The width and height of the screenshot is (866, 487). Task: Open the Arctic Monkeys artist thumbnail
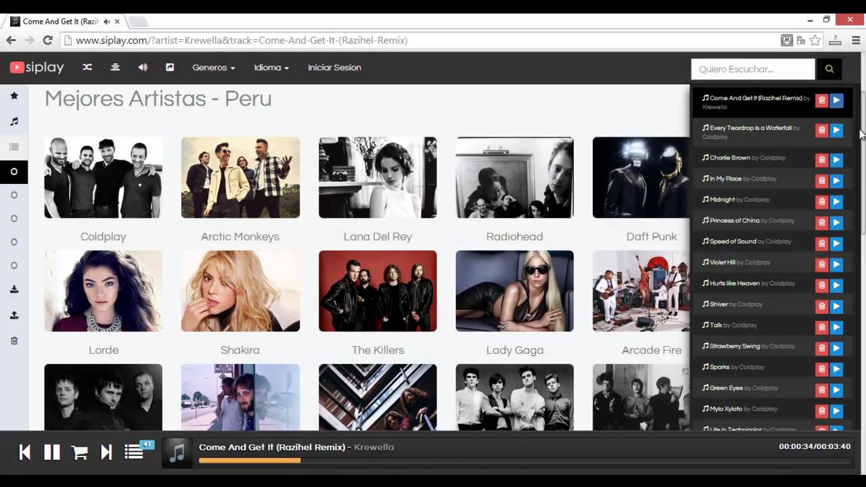240,177
